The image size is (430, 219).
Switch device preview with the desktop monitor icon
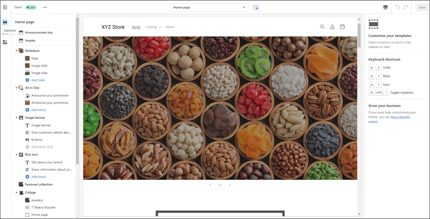tap(386, 7)
